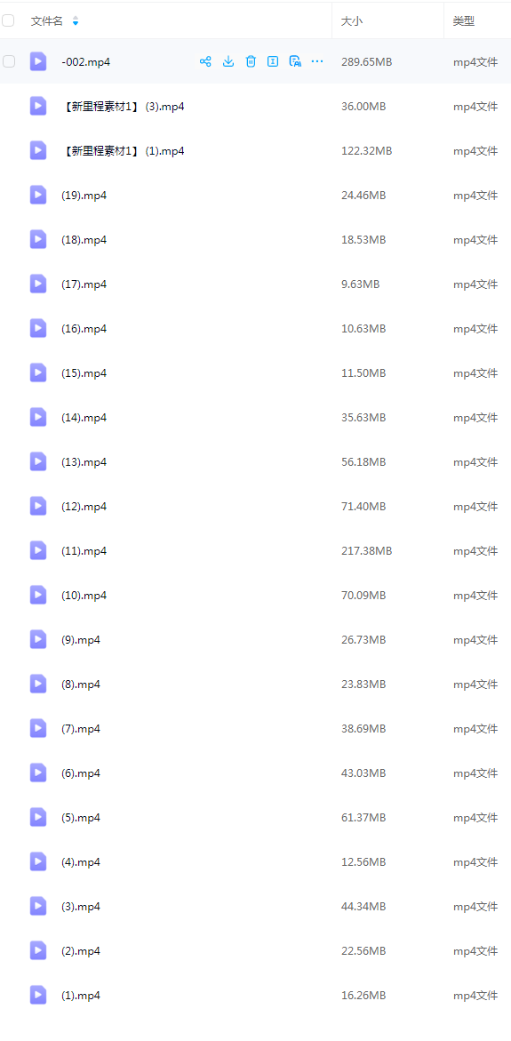The image size is (511, 1041).
Task: Select the 217.38MB row of (11).mp4
Action: 256,550
